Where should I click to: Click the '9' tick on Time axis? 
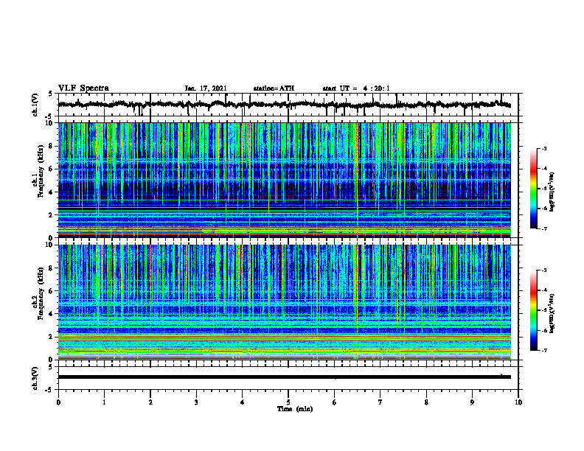pos(472,402)
